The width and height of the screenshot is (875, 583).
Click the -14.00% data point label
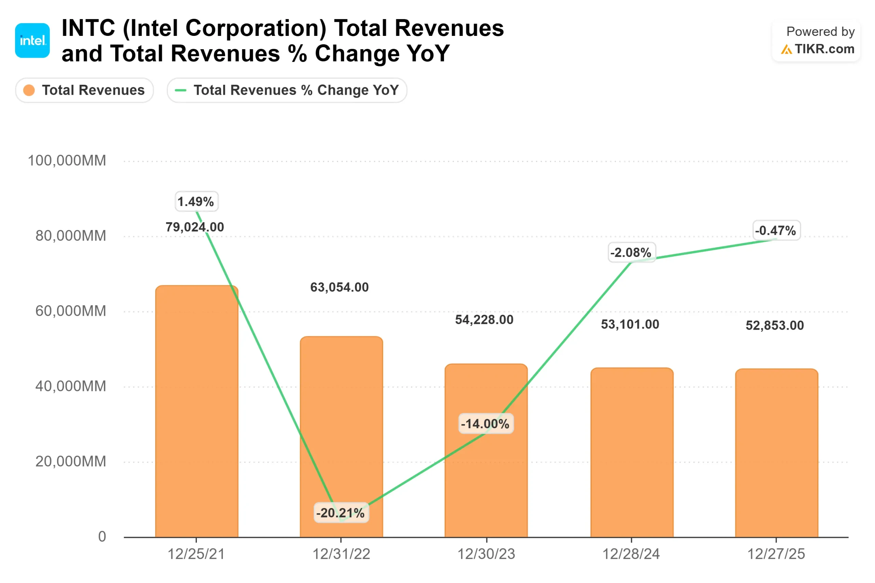point(486,423)
